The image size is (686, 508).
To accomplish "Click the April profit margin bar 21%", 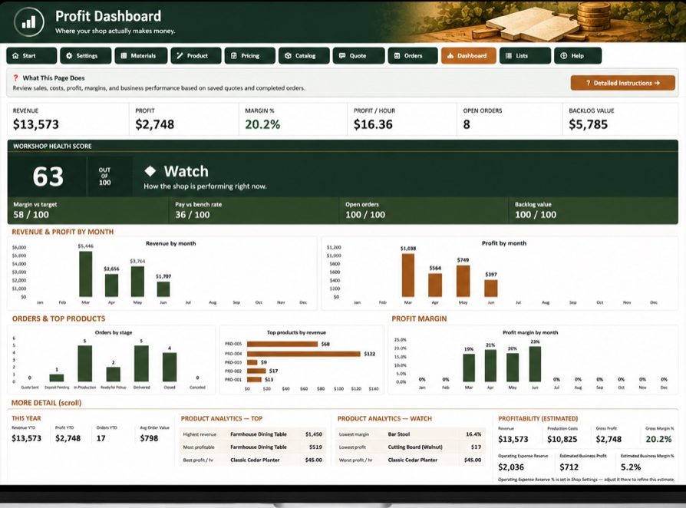I will pos(490,366).
